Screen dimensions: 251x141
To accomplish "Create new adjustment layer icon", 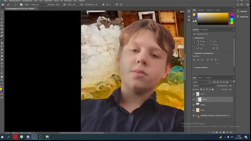I will [220, 132].
